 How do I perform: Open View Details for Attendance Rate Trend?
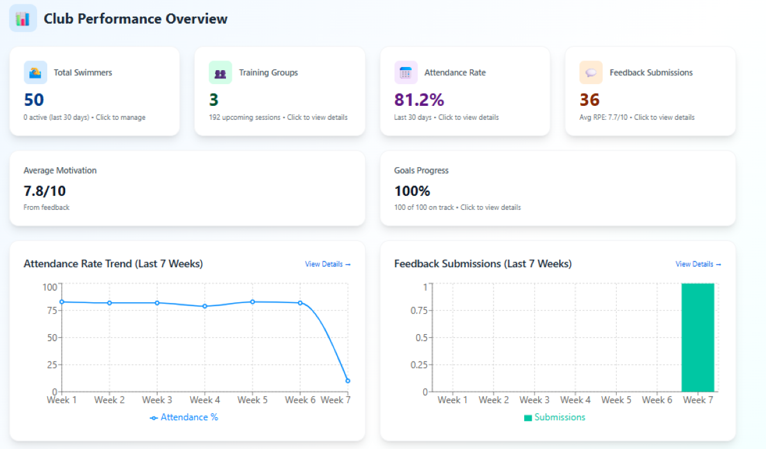click(x=327, y=264)
